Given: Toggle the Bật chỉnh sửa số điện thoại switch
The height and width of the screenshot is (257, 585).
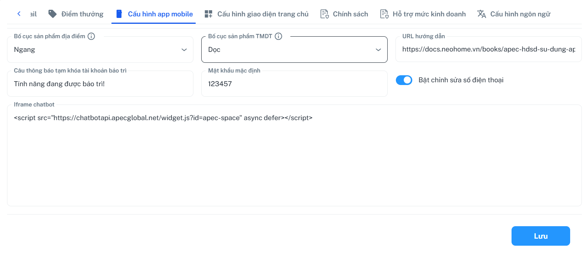Looking at the screenshot, I should (x=404, y=80).
